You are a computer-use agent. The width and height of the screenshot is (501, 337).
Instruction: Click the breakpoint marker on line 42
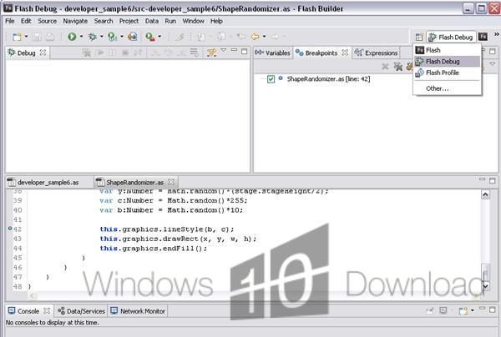[x=9, y=229]
